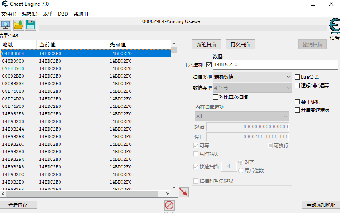Click the results list scroll-left arrow
340x213 pixels.
pyautogui.click(x=3, y=193)
